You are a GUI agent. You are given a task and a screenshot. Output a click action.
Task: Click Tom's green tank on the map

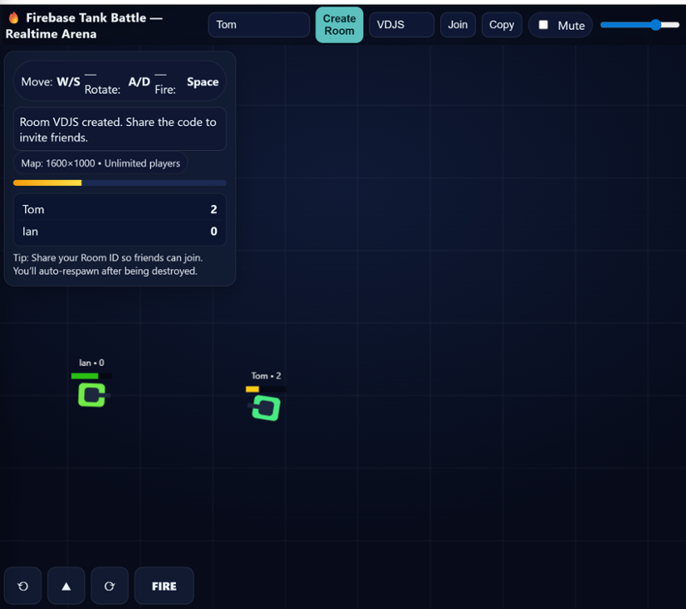tap(264, 408)
